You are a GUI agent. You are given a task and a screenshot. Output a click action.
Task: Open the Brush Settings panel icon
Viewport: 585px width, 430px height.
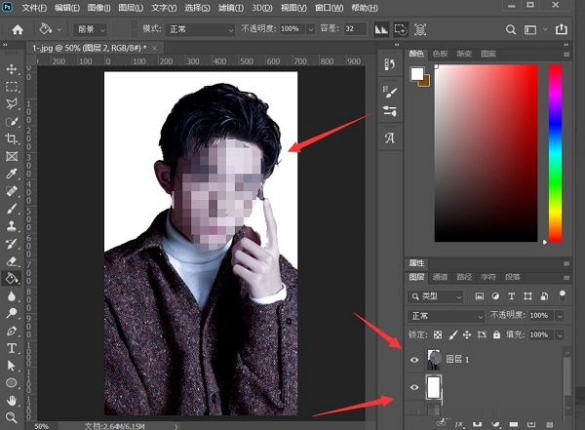pyautogui.click(x=390, y=92)
